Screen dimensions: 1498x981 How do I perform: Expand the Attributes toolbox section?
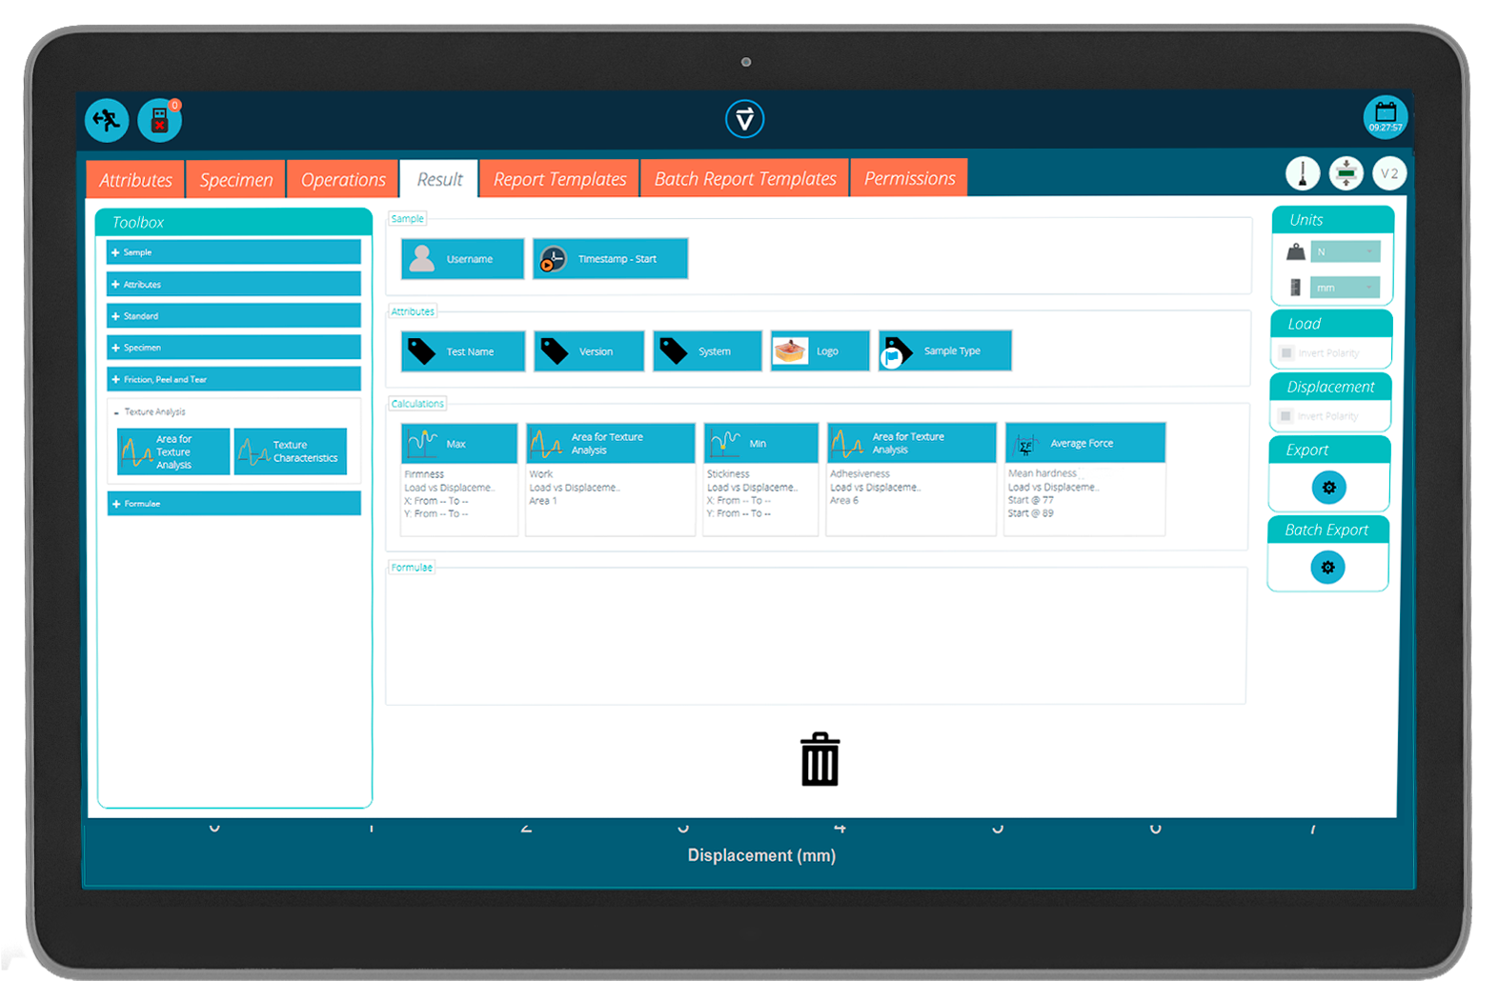coord(233,284)
